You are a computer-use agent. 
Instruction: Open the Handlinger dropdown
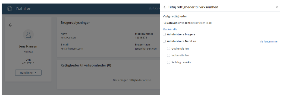tap(28, 73)
